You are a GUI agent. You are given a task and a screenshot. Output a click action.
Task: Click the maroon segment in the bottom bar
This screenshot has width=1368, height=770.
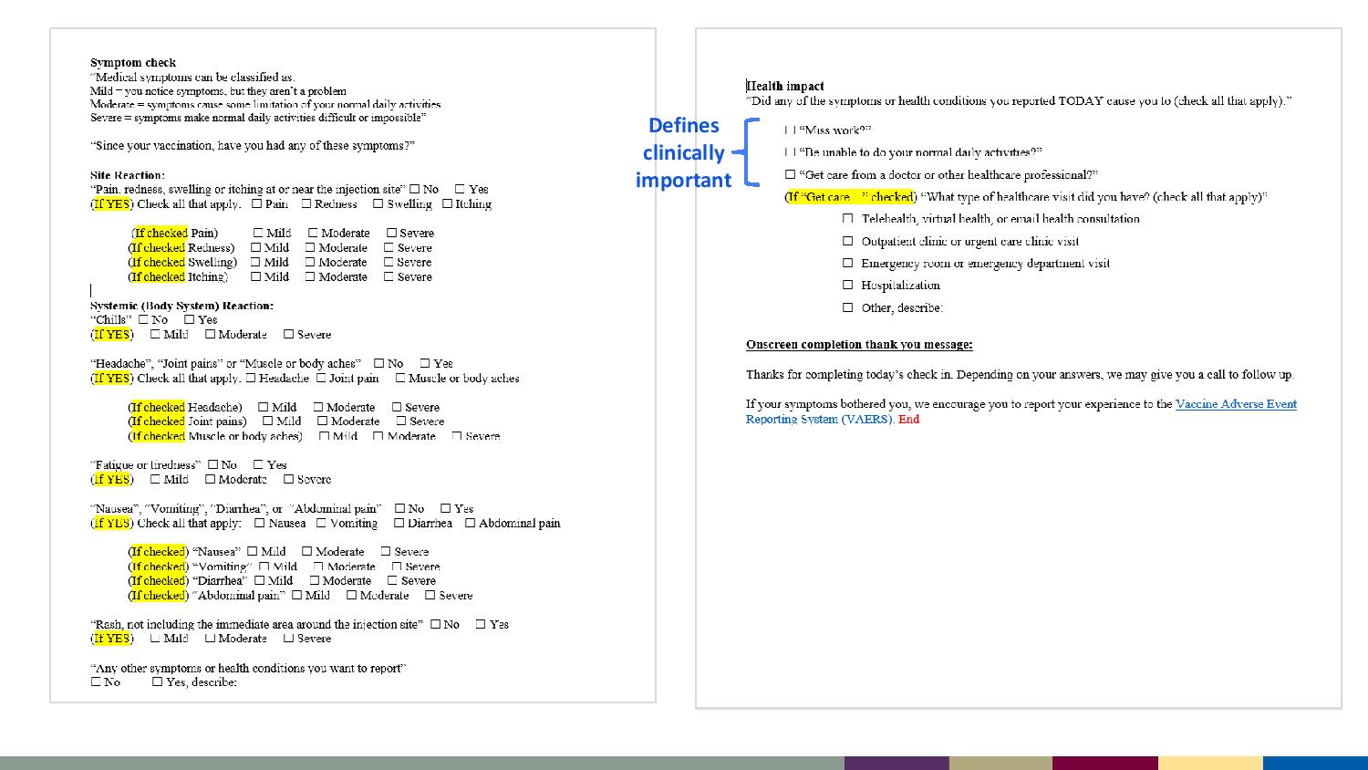(x=1104, y=763)
